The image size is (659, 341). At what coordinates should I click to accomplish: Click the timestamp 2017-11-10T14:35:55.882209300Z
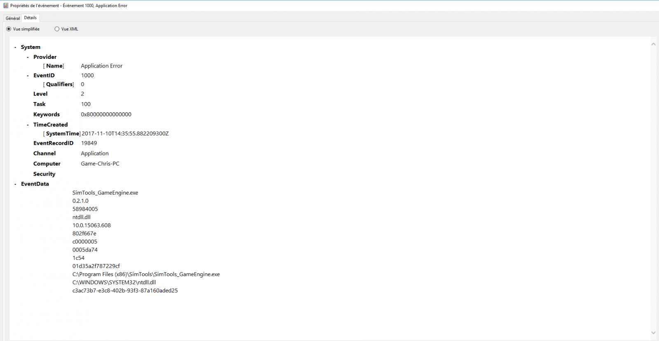[x=125, y=134]
